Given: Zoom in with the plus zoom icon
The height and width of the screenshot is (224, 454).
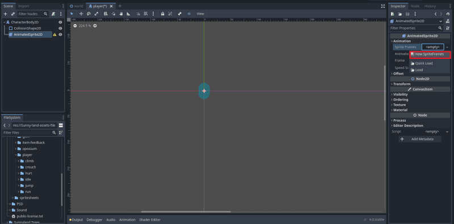Looking at the screenshot, I should (95, 25).
